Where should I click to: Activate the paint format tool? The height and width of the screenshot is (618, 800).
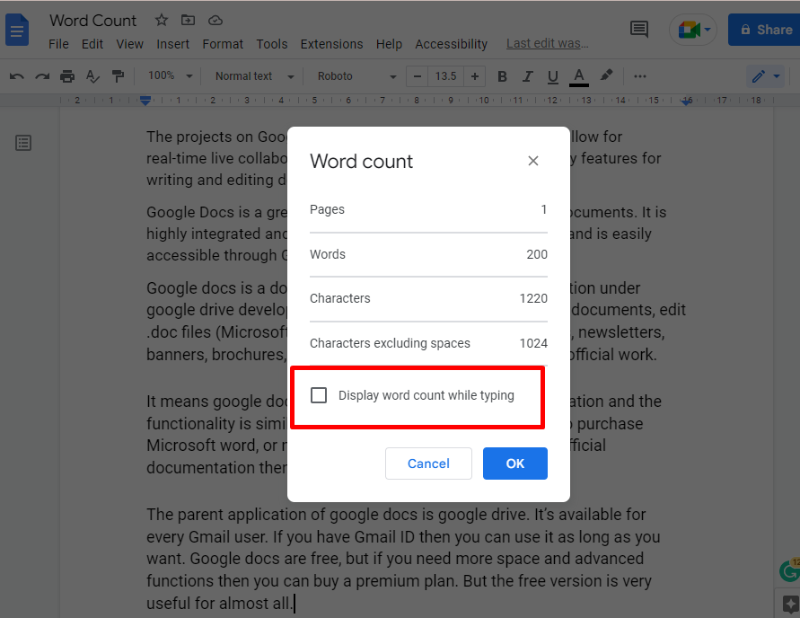click(x=118, y=76)
